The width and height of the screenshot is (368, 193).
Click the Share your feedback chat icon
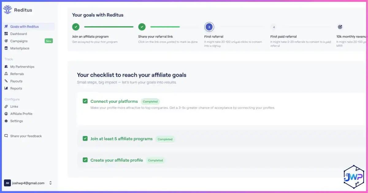point(6,136)
